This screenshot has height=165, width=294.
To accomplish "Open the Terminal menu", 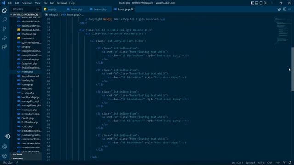I will (x=62, y=3).
